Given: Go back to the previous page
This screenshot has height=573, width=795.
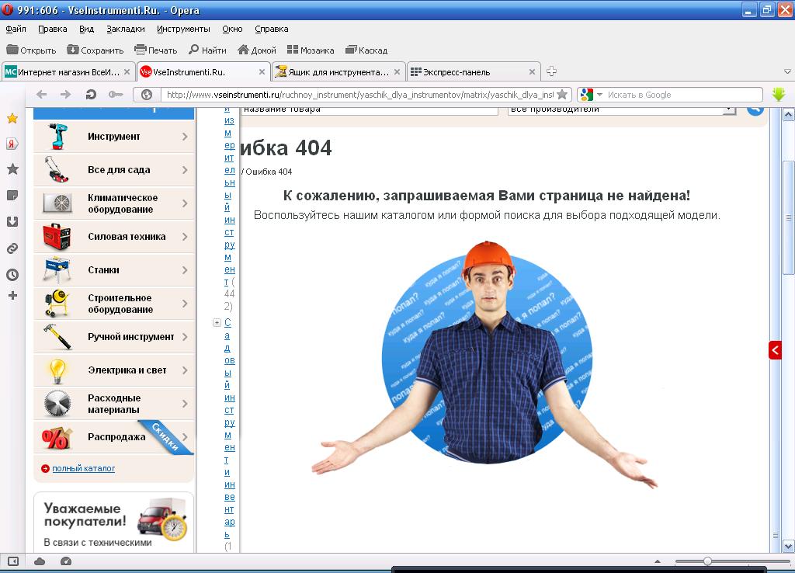Looking at the screenshot, I should click(x=42, y=94).
